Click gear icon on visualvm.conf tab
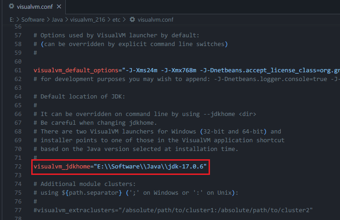340x220 pixels. point(11,6)
